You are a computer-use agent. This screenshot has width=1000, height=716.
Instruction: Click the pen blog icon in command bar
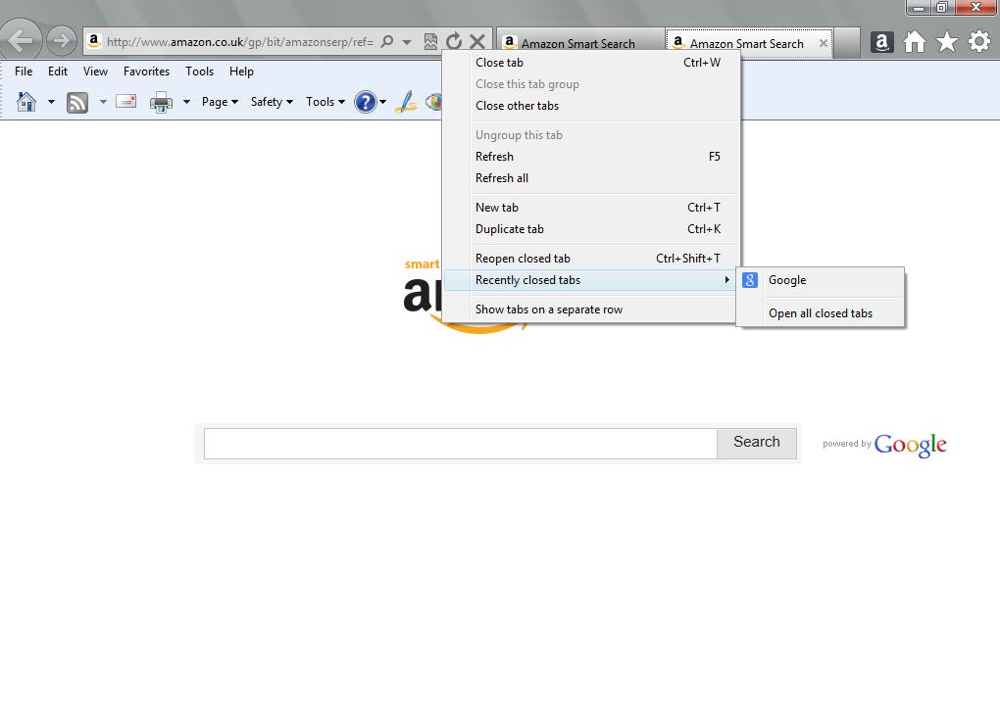pyautogui.click(x=406, y=102)
